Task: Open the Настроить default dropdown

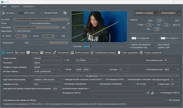Action: click(47, 63)
